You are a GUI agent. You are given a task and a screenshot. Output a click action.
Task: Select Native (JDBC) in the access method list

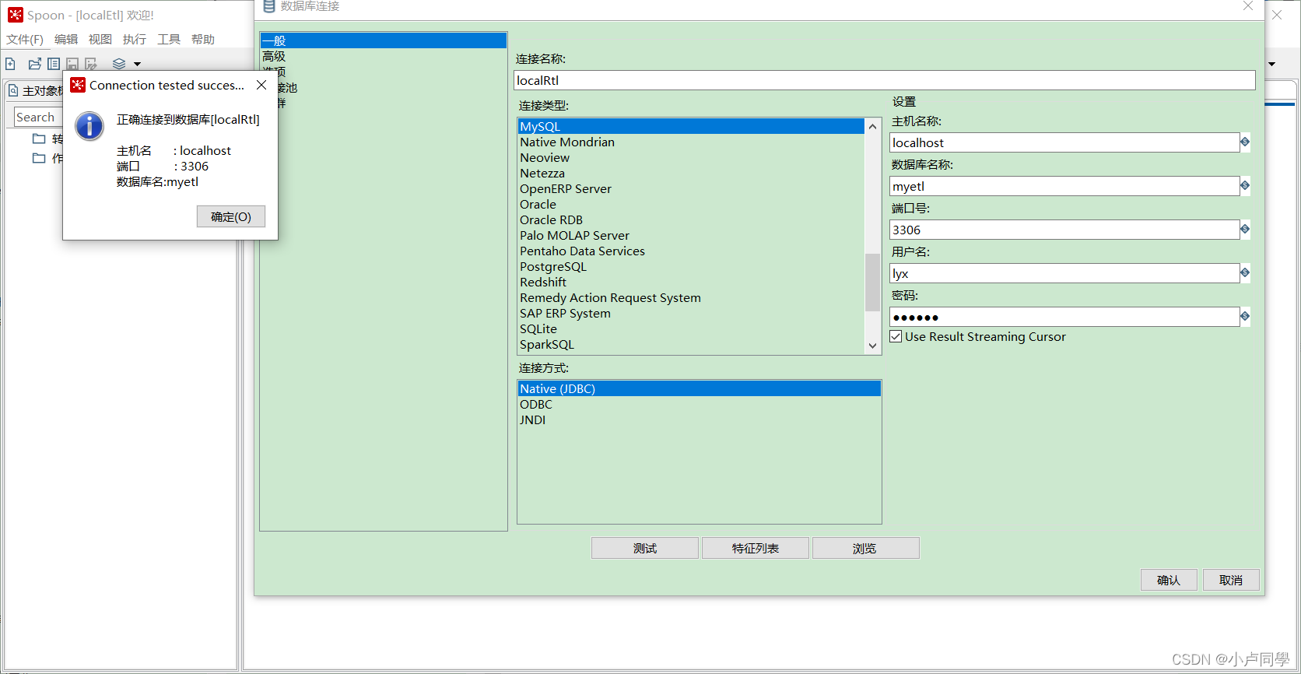(700, 388)
